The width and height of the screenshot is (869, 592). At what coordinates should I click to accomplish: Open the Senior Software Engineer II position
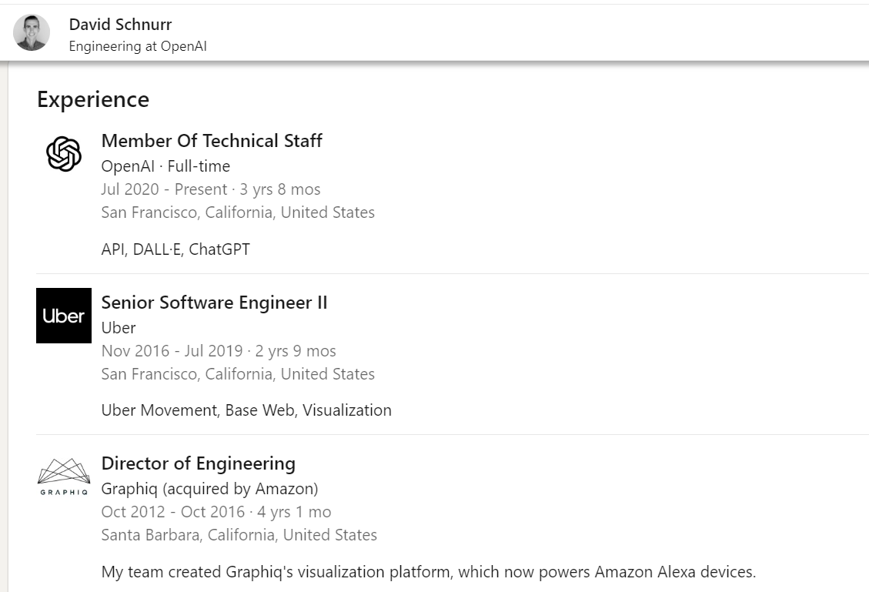215,303
